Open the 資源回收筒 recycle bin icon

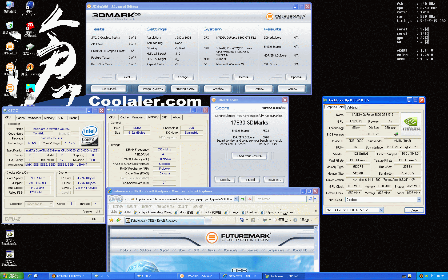[10, 28]
